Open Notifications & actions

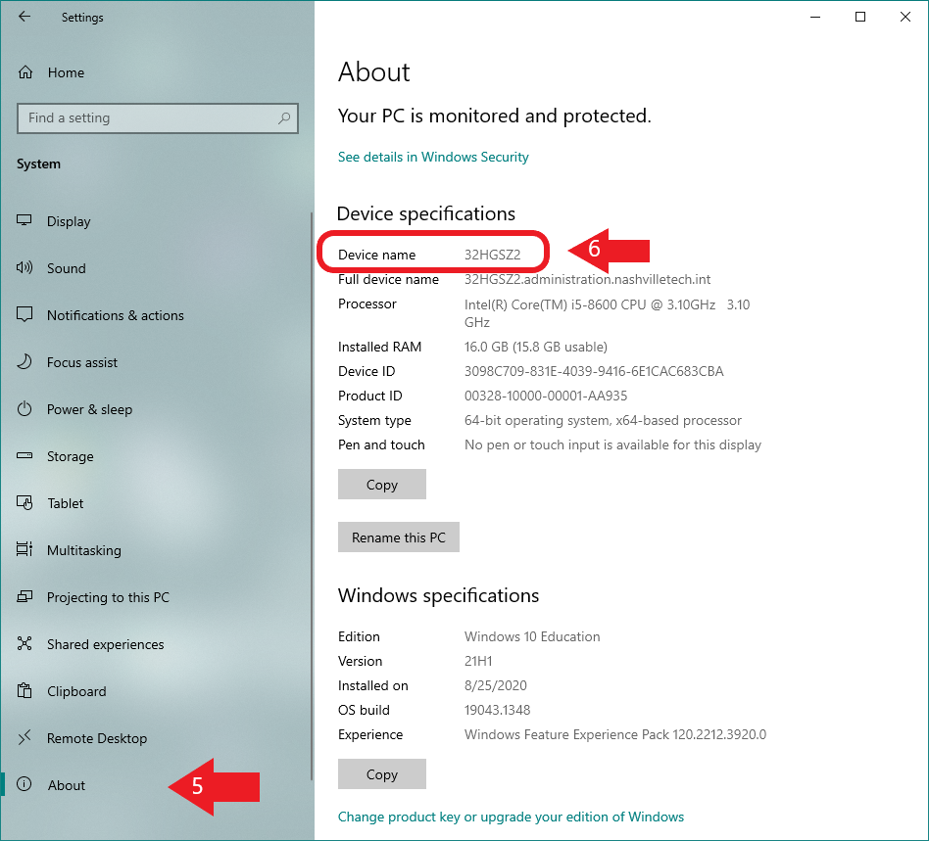tap(156, 315)
